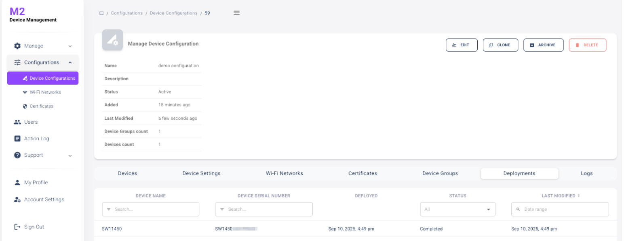Click the laptop home icon in breadcrumbs
The image size is (624, 241).
pyautogui.click(x=101, y=13)
